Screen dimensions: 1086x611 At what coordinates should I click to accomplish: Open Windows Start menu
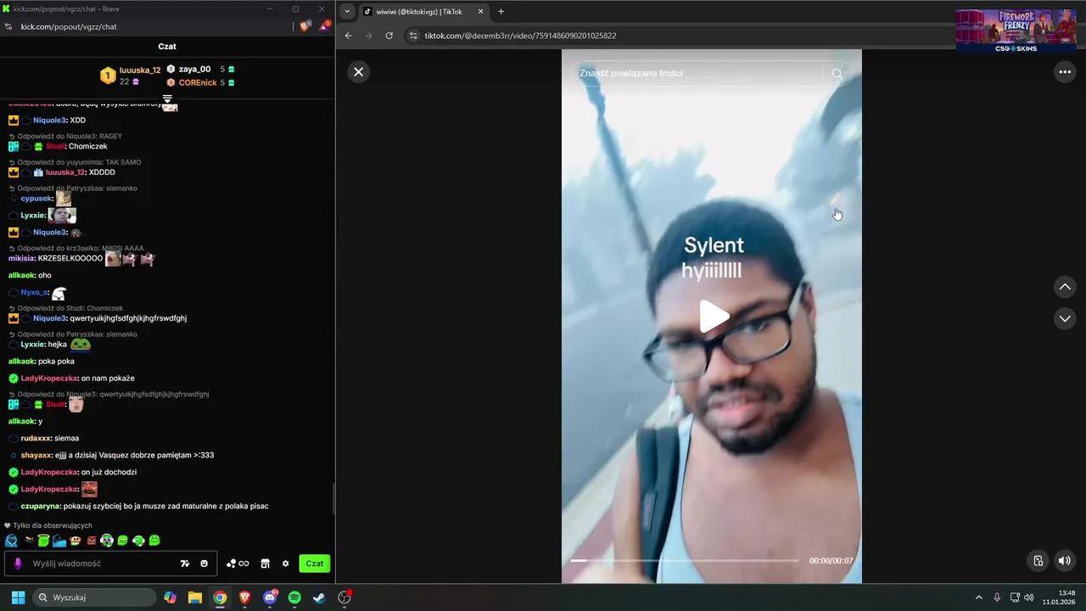[x=18, y=597]
